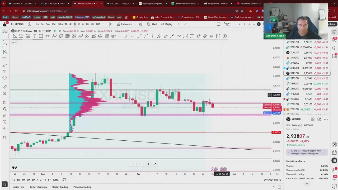Viewport: 338px width, 190px height.
Task: Open the indicator templates grid icon
Action: click(x=140, y=24)
